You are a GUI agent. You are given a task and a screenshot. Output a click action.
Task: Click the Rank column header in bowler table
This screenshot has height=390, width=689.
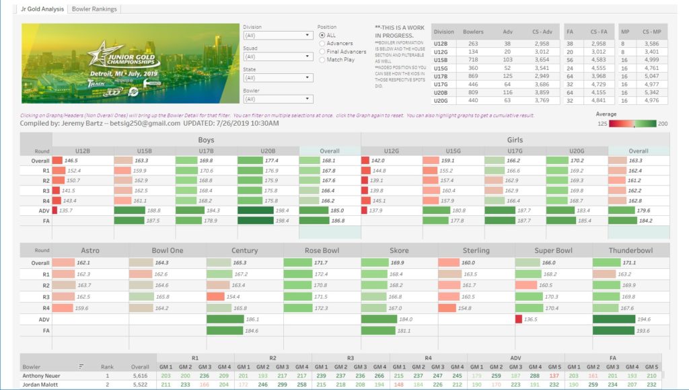[x=107, y=366]
